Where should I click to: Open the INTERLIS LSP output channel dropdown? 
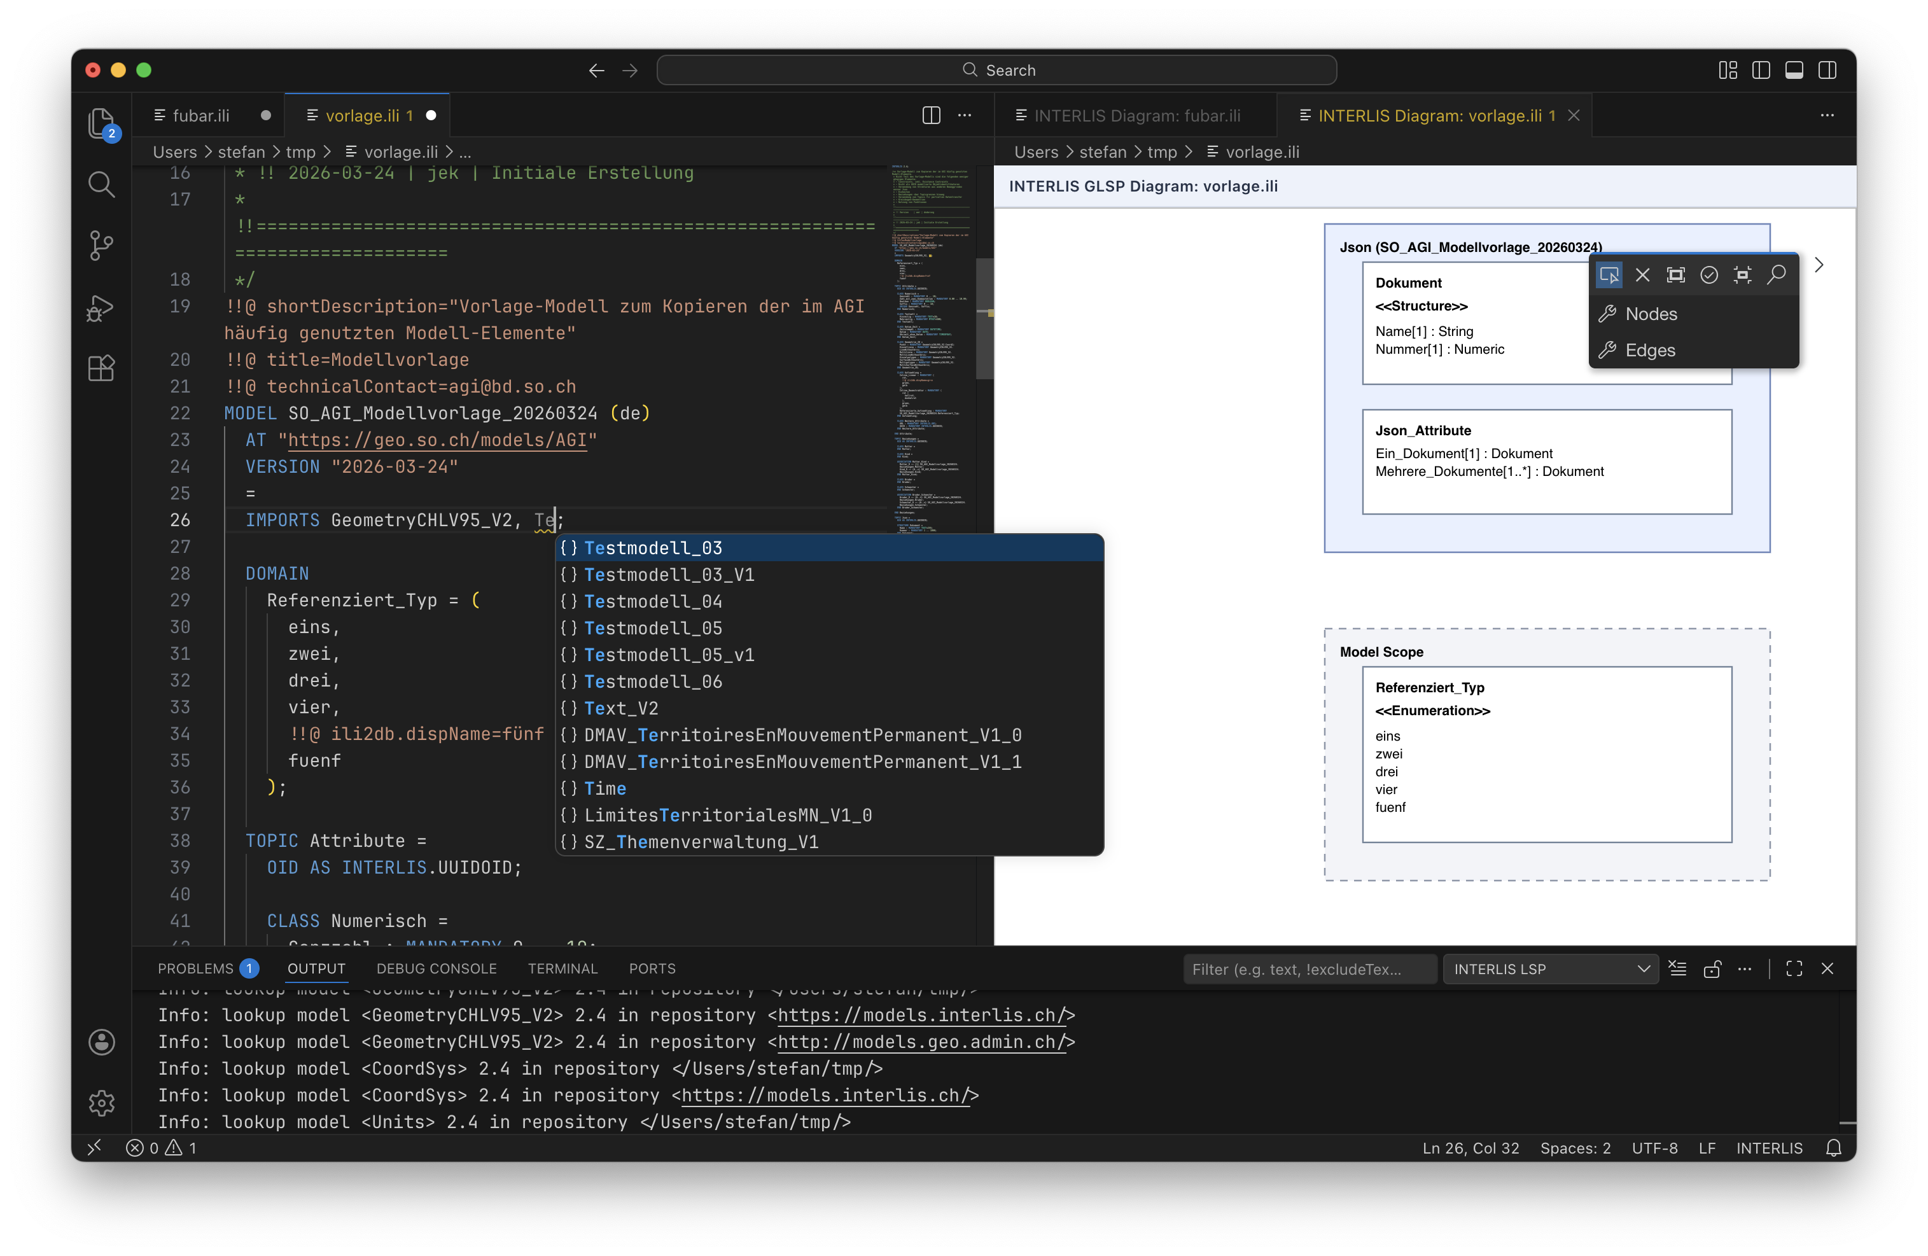1551,968
